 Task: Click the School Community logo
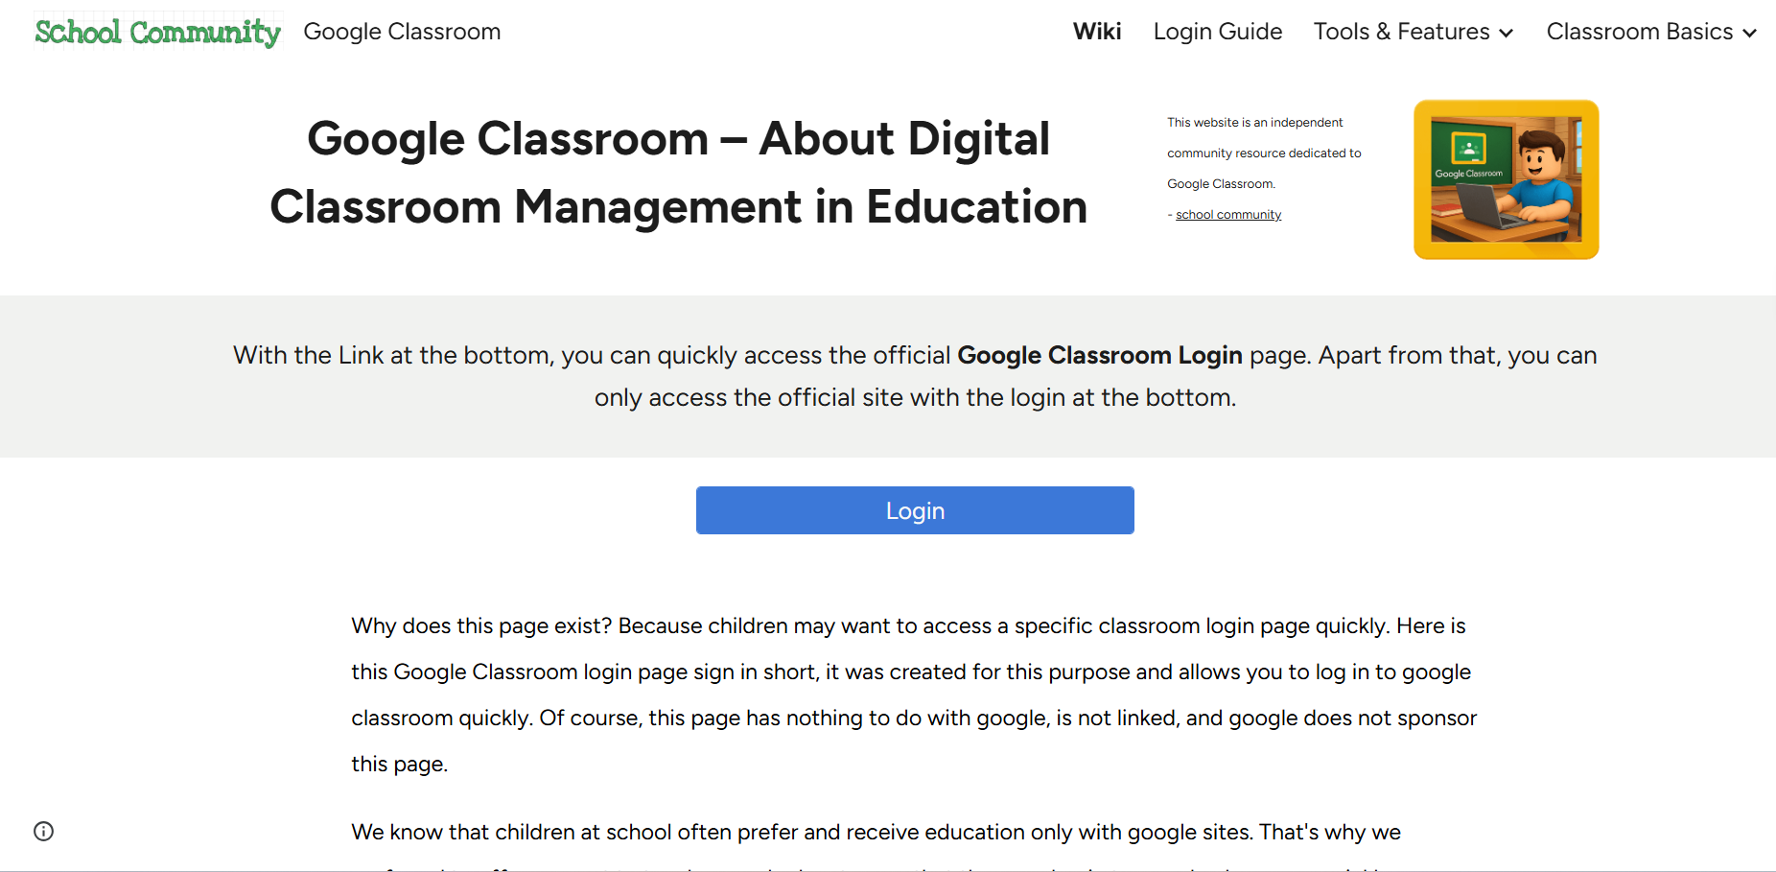coord(156,32)
